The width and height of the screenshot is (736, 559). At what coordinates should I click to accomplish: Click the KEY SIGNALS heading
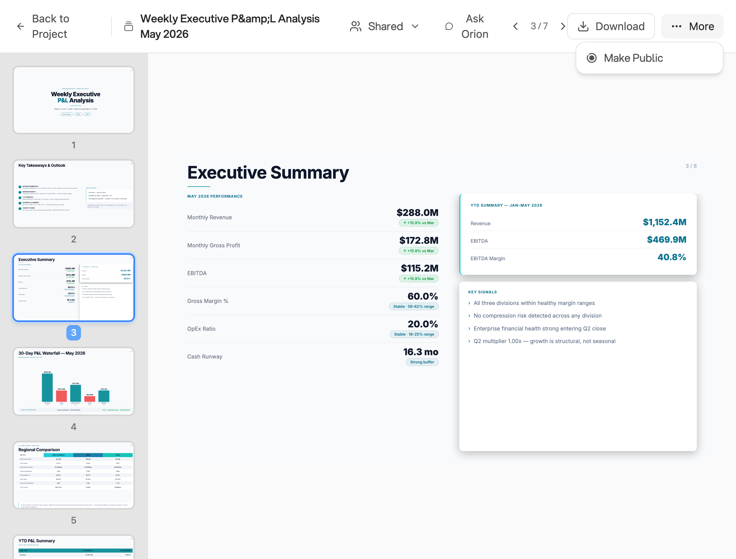point(482,292)
